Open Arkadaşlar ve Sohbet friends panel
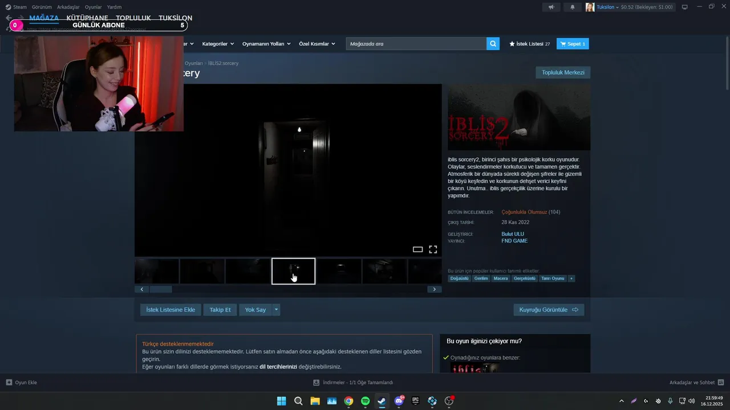The image size is (730, 410). pyautogui.click(x=696, y=383)
